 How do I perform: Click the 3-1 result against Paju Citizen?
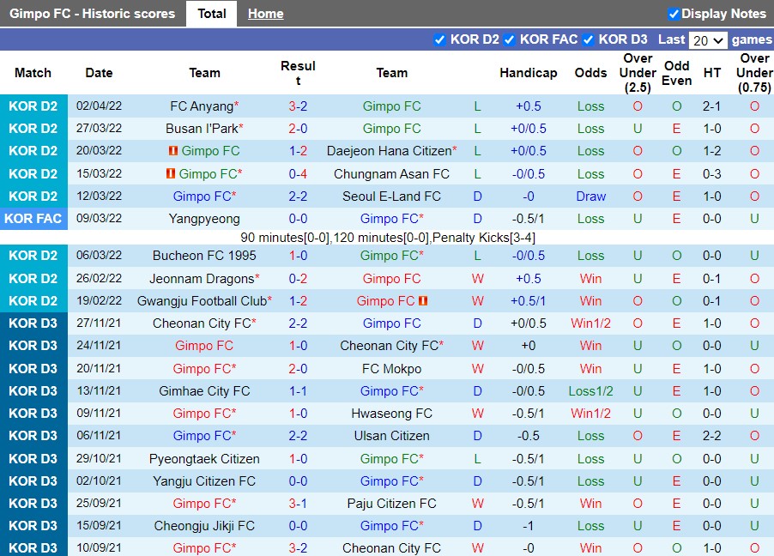(298, 503)
